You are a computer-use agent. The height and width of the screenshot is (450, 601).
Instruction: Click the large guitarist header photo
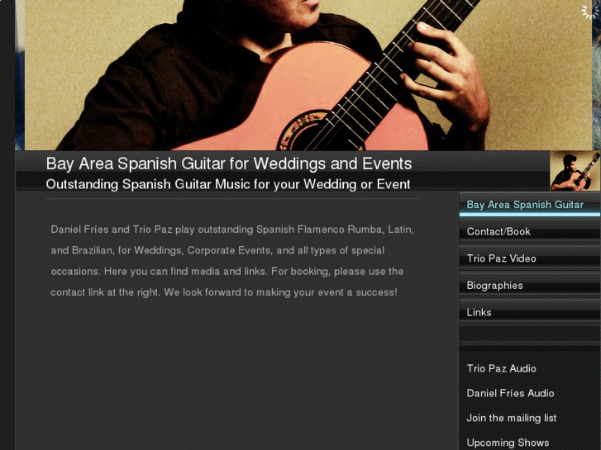click(x=308, y=75)
